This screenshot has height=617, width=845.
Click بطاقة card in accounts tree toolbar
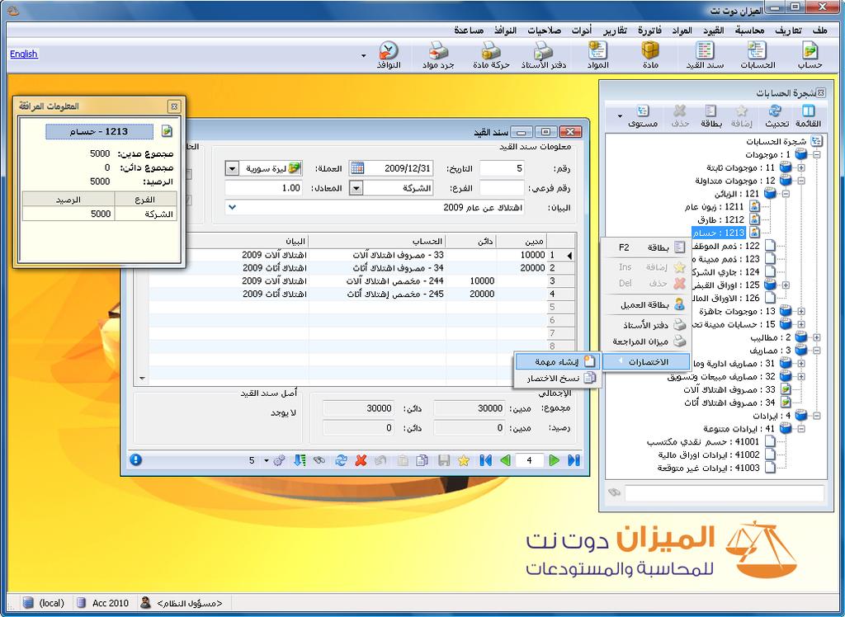(x=710, y=115)
